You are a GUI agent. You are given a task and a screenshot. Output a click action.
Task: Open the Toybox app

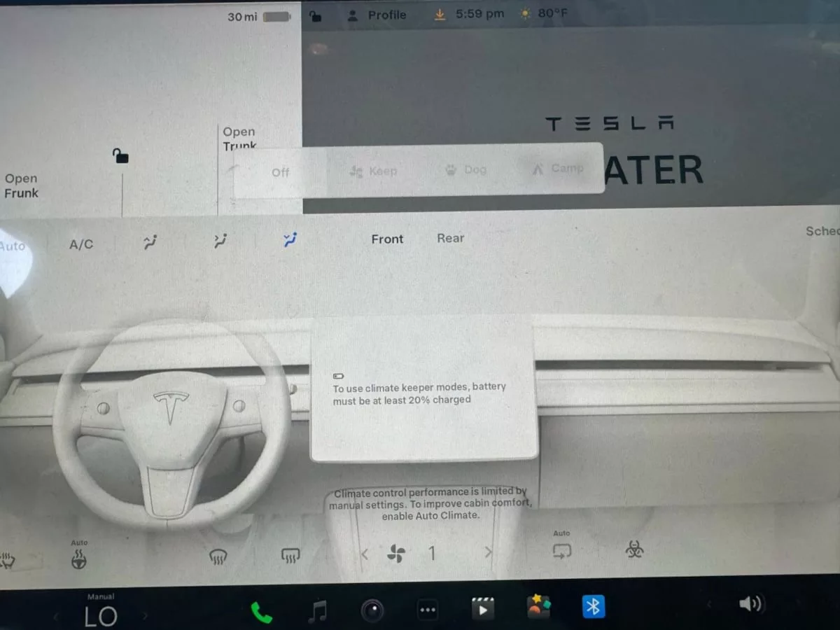[538, 608]
